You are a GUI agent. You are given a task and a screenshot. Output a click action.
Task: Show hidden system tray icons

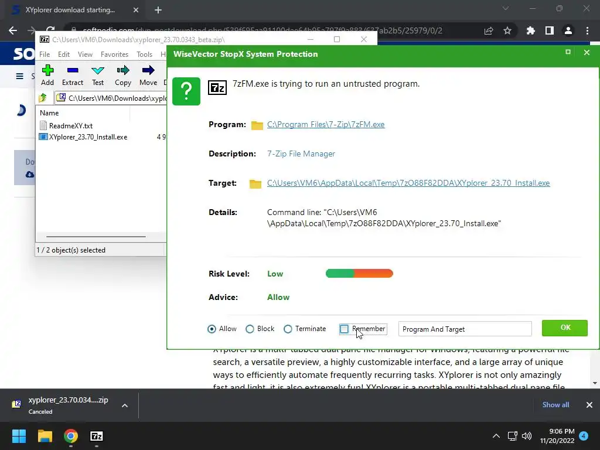[x=496, y=436]
